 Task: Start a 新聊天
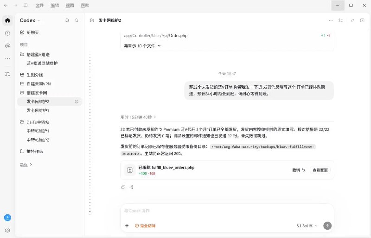(x=50, y=32)
